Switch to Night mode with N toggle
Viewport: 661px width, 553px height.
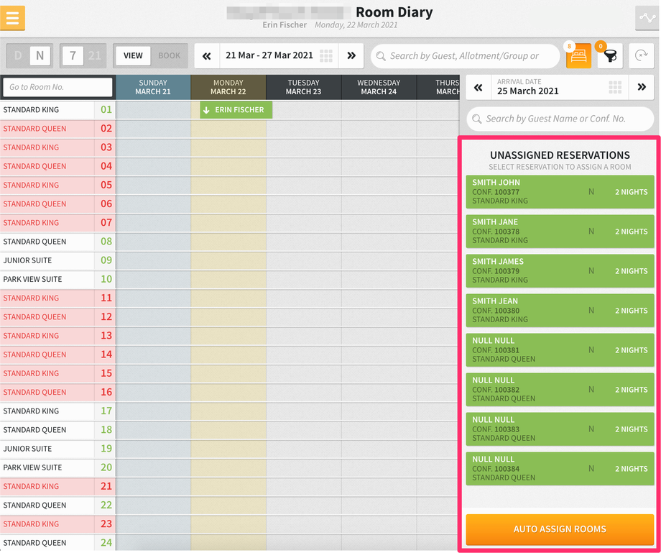40,55
